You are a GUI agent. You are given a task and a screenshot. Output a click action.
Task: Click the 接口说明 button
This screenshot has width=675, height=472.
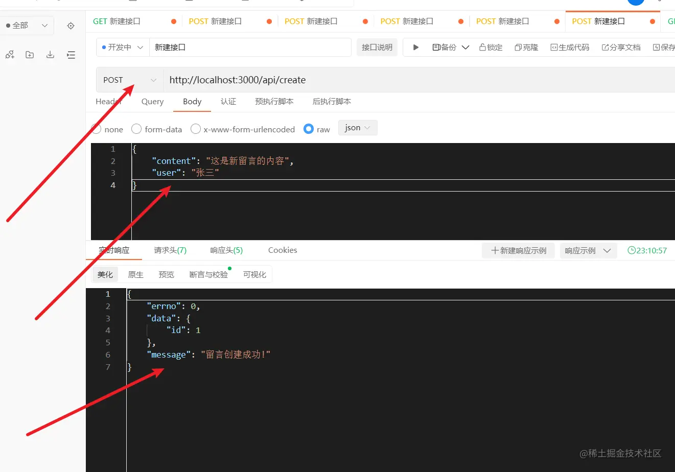tap(377, 47)
